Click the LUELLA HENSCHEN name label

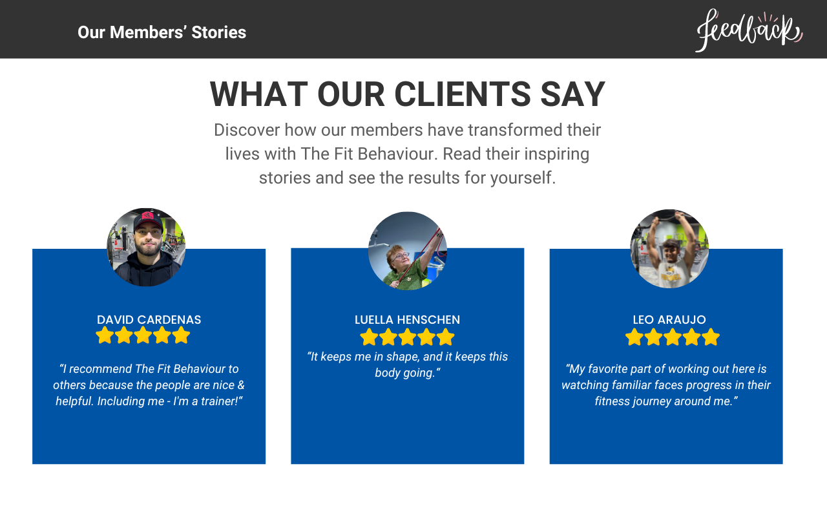tap(407, 320)
